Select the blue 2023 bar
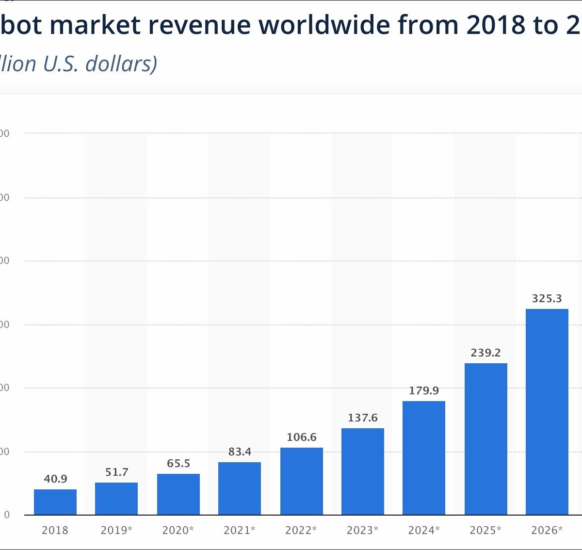The height and width of the screenshot is (550, 582). 363,471
